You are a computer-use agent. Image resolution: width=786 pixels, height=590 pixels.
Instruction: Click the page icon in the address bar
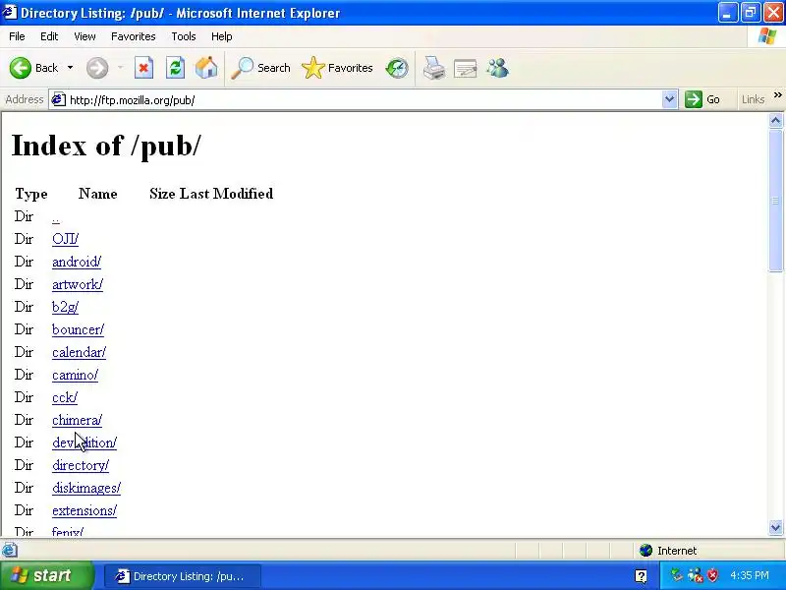(58, 100)
